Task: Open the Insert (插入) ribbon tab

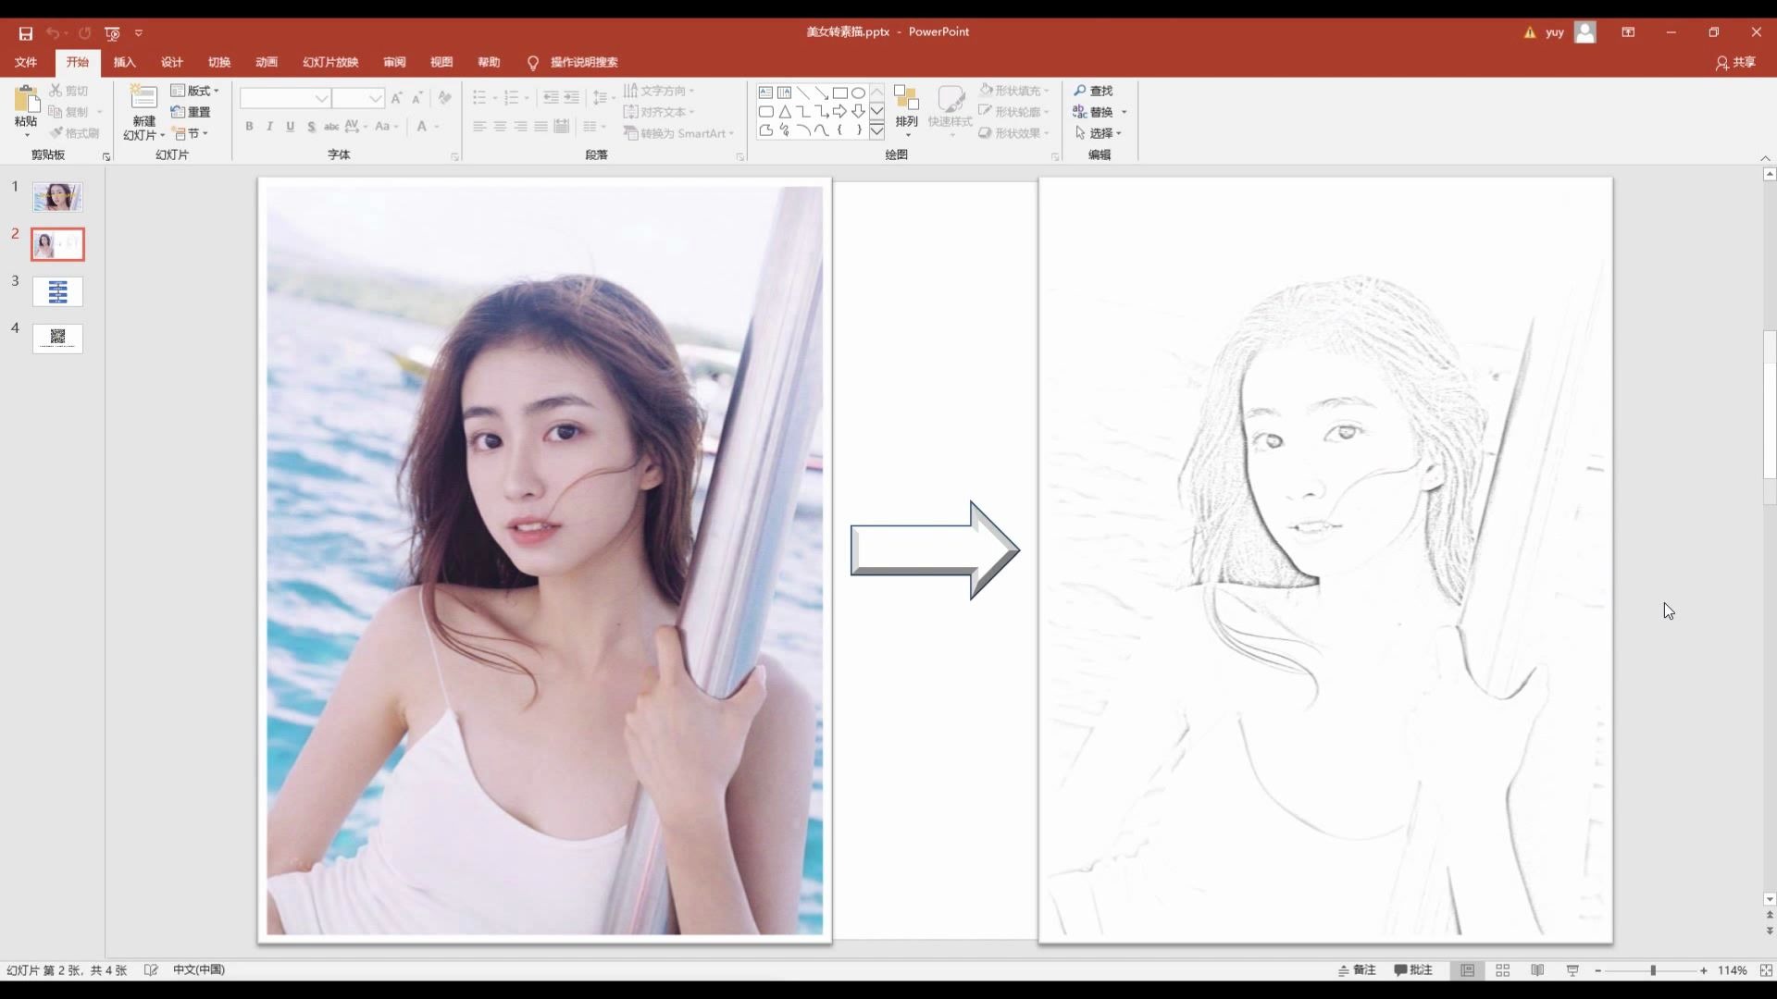Action: (124, 62)
